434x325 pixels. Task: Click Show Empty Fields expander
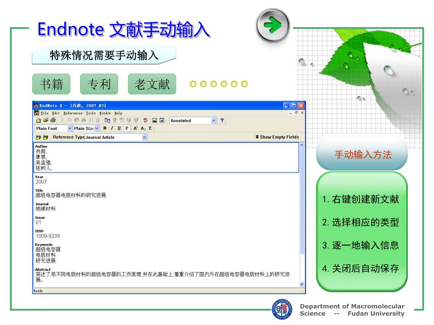coord(277,137)
